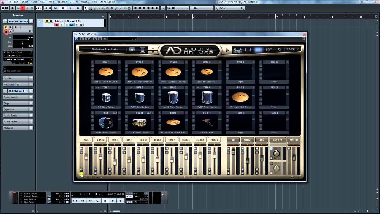This screenshot has height=214, width=380.
Task: Click the Snare link chain icon
Action: click(x=148, y=113)
